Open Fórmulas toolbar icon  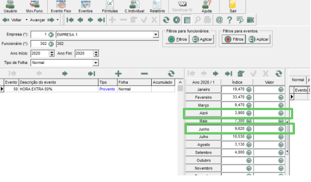click(110, 7)
